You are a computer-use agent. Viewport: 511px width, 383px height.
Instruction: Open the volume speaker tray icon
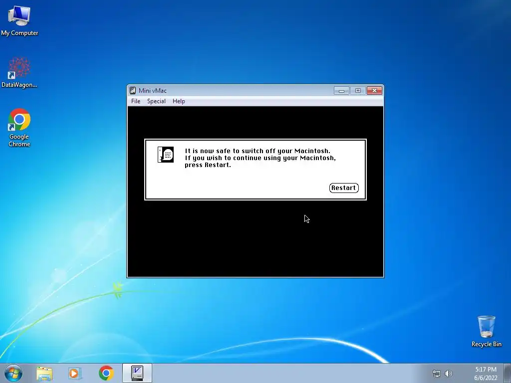point(449,374)
